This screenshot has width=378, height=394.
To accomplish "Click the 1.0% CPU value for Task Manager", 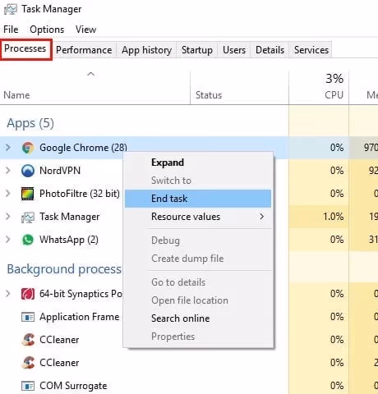I will 333,217.
